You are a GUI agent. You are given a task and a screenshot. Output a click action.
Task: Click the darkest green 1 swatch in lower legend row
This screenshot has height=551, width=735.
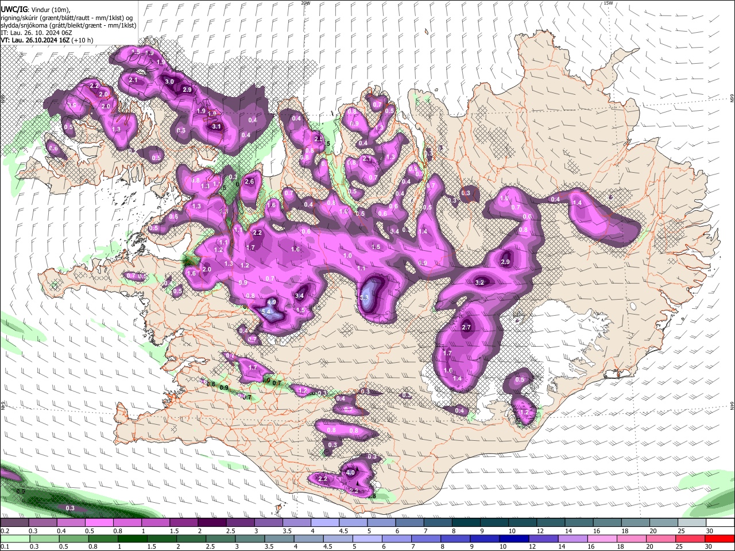[x=132, y=538]
